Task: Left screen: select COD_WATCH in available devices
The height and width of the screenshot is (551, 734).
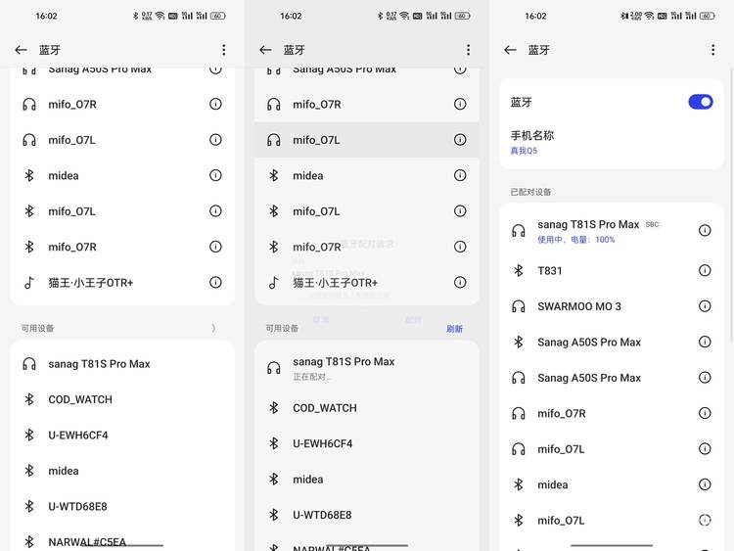Action: 122,399
